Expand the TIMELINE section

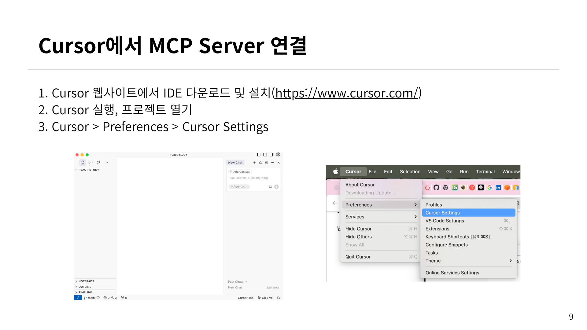click(x=85, y=292)
